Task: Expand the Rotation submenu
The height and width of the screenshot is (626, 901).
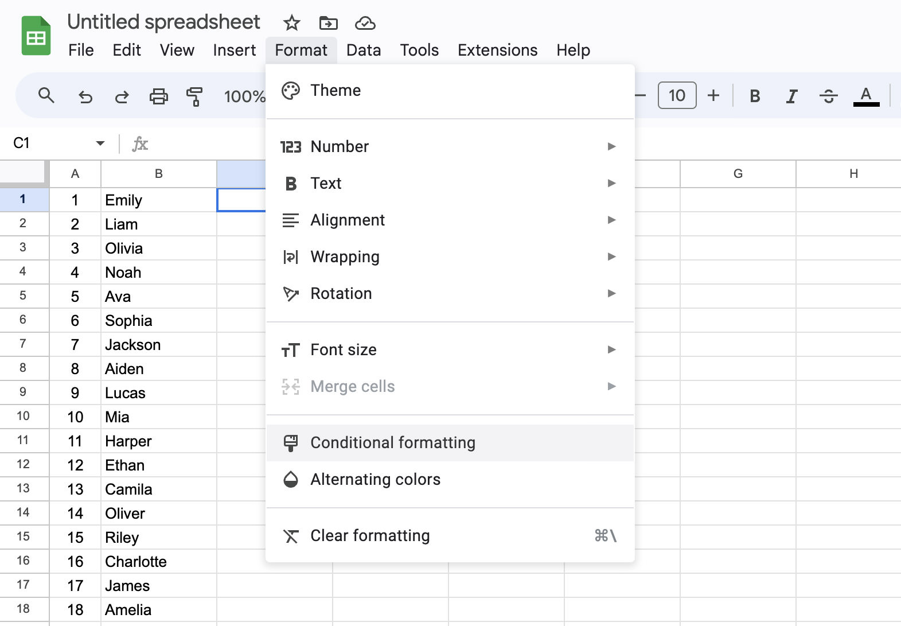Action: pyautogui.click(x=450, y=294)
